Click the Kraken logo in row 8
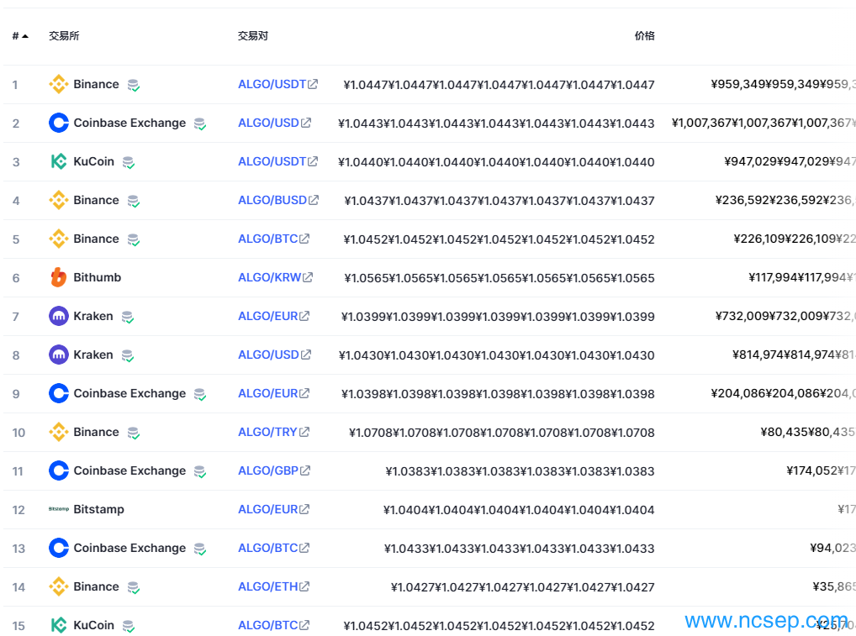 (58, 355)
